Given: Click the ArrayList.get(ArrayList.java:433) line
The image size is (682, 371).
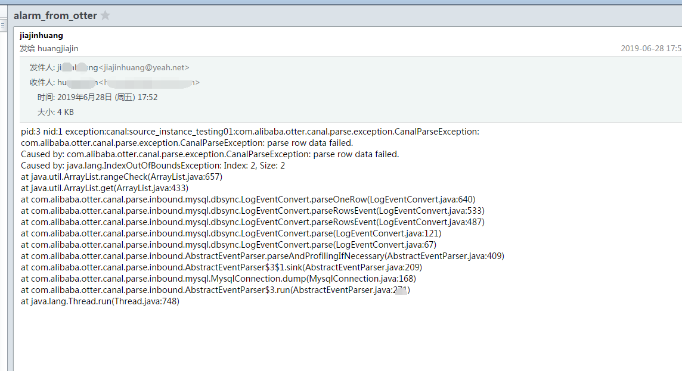Looking at the screenshot, I should (105, 188).
